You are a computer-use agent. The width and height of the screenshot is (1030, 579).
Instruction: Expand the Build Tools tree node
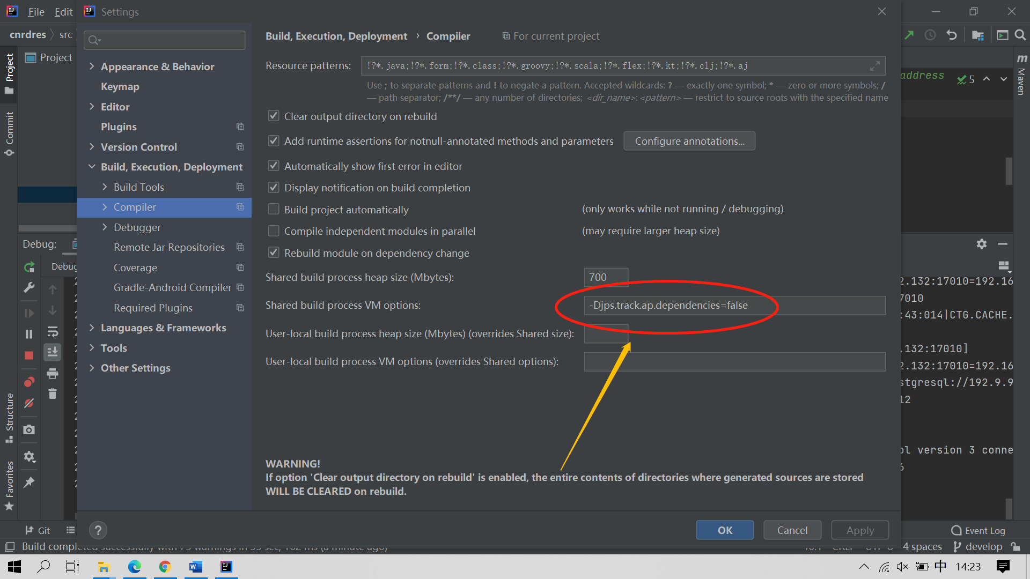[x=105, y=187]
